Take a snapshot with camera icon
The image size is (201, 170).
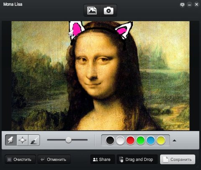point(108,10)
